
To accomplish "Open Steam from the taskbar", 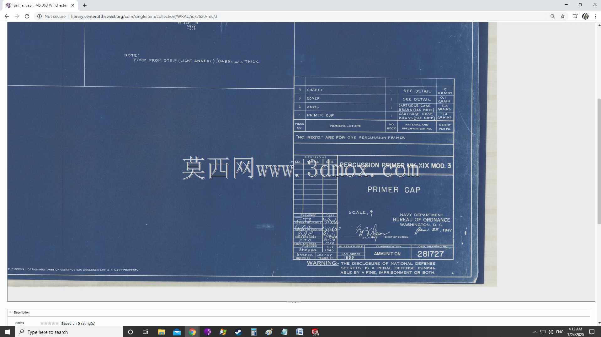I will pos(238,332).
